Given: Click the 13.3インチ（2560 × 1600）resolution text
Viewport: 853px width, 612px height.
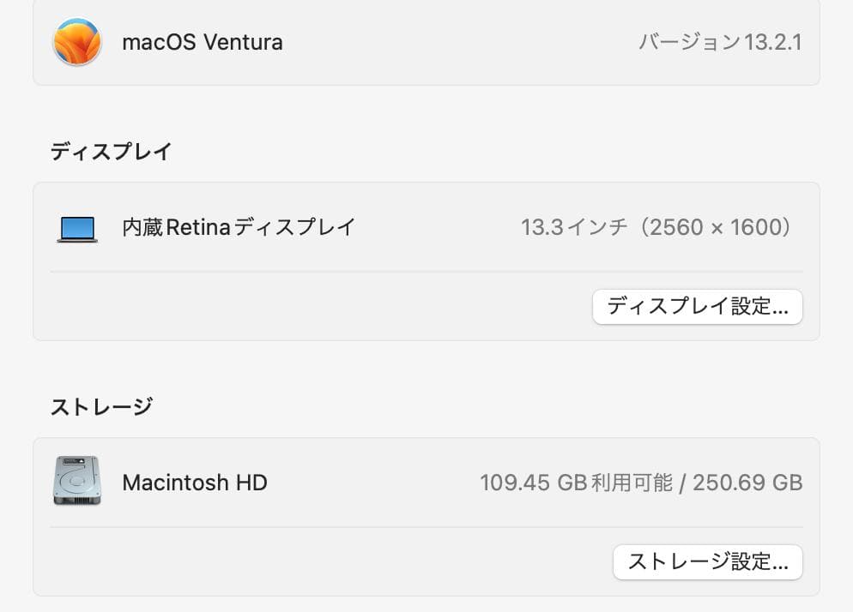Looking at the screenshot, I should pyautogui.click(x=654, y=227).
